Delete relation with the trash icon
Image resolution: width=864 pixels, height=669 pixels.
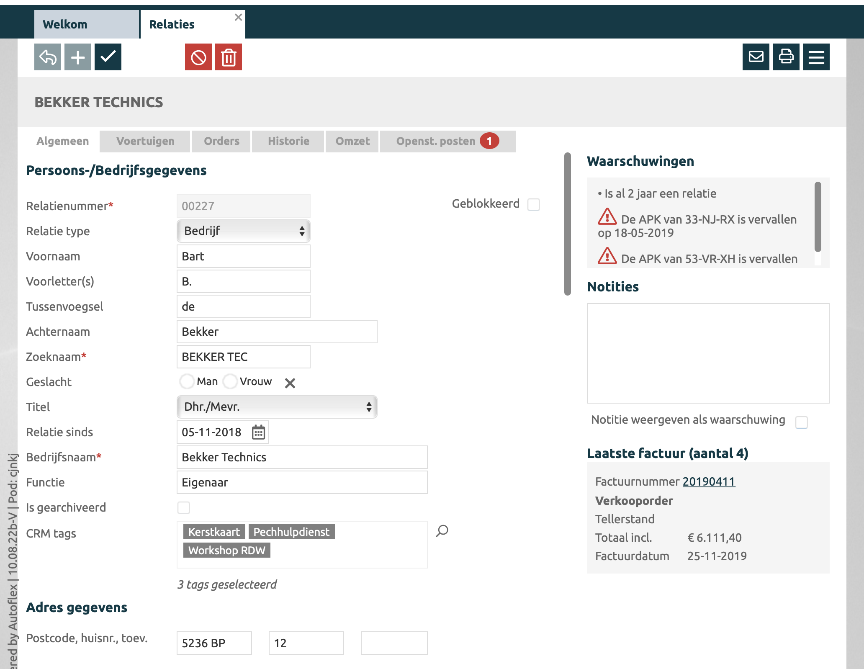[229, 57]
